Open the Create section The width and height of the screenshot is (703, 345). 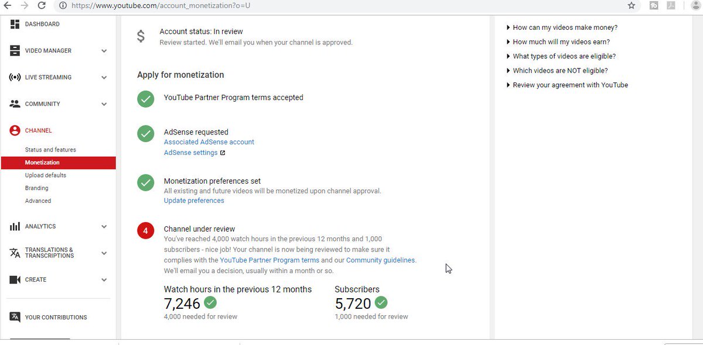click(x=36, y=280)
